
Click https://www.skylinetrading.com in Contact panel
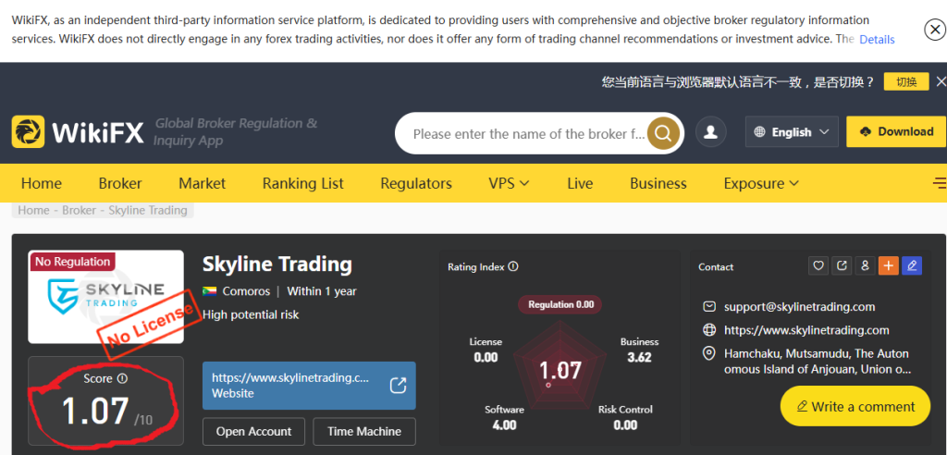(806, 330)
